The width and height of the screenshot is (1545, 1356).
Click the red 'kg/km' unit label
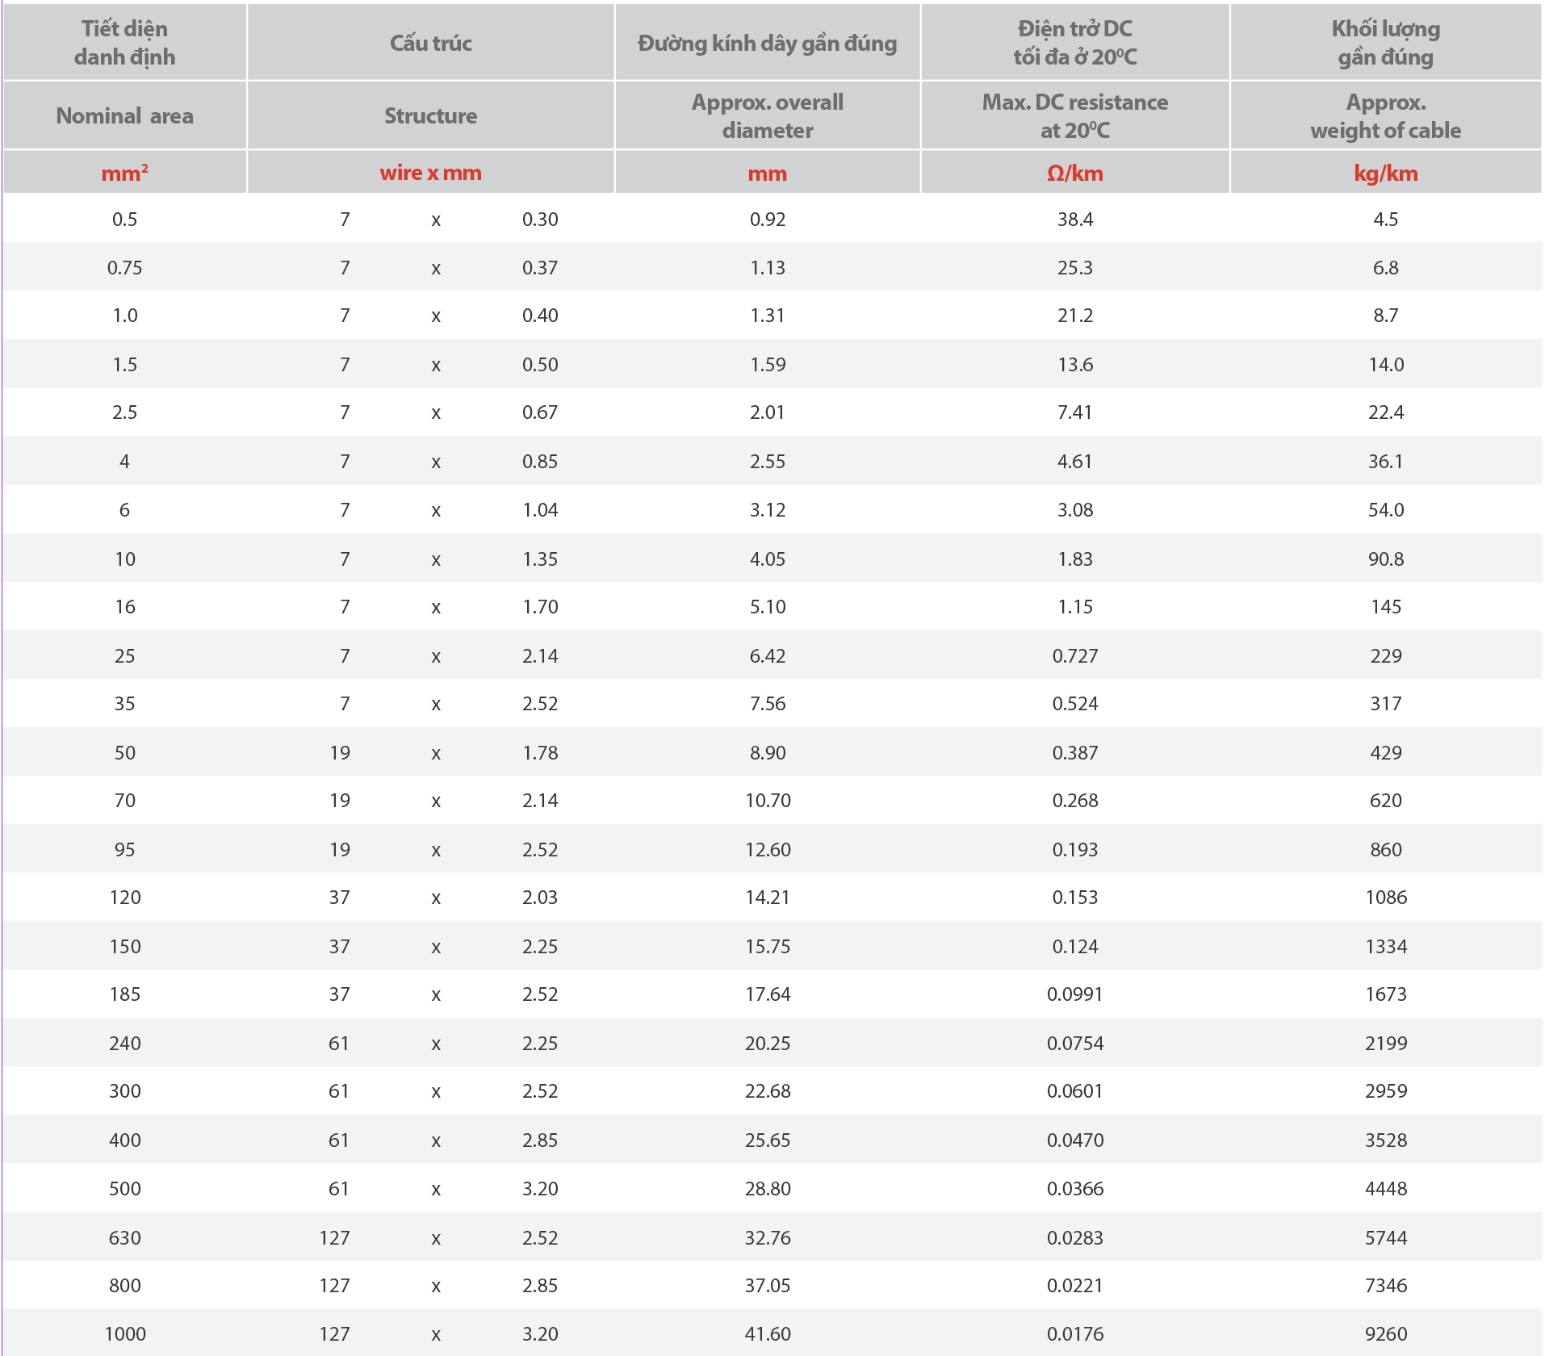tap(1385, 174)
